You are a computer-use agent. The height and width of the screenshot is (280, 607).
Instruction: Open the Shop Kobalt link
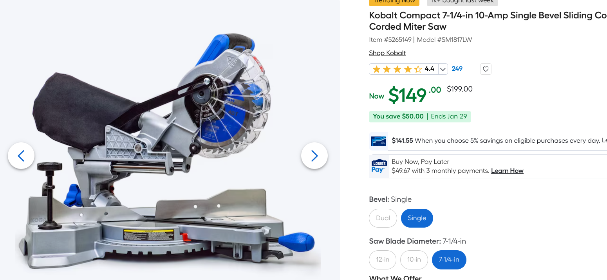(387, 53)
